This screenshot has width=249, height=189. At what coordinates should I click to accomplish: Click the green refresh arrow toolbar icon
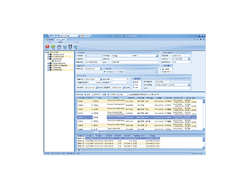[x=53, y=46]
